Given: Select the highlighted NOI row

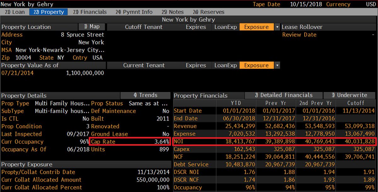Looking at the screenshot, I should point(274,141).
